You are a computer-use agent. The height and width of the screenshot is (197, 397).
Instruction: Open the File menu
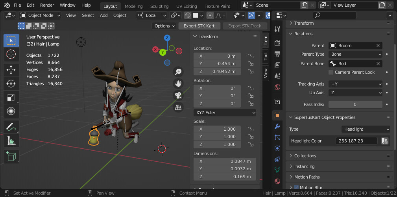pyautogui.click(x=17, y=5)
